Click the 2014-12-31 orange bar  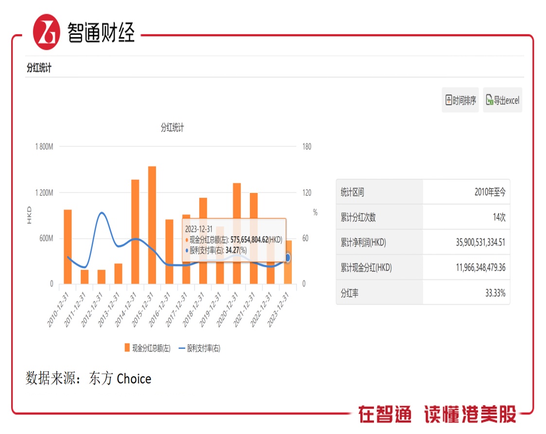(x=135, y=232)
